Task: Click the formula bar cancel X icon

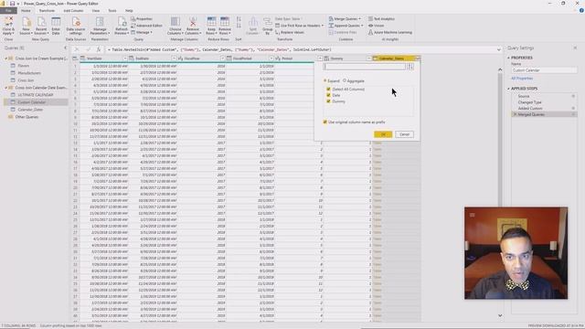Action: coord(77,49)
